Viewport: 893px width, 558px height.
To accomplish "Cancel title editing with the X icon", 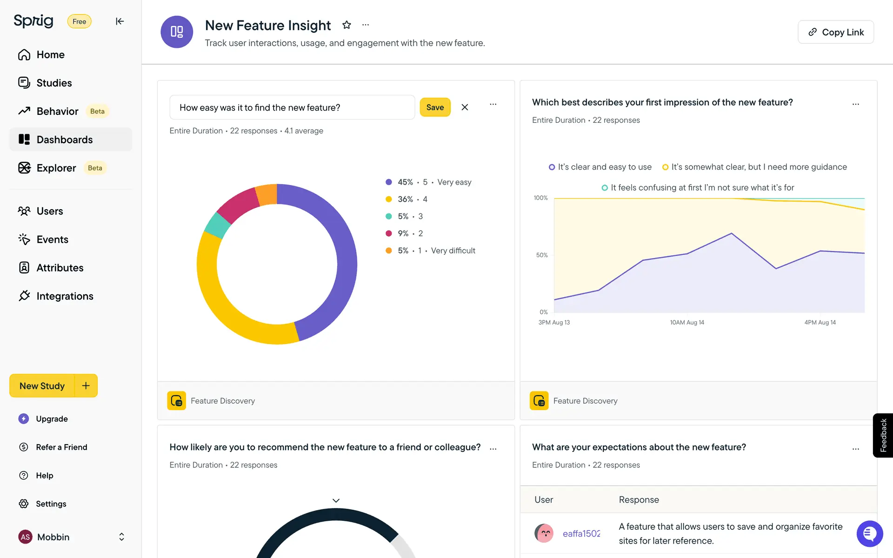I will pyautogui.click(x=465, y=107).
